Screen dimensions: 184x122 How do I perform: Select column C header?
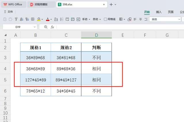click(x=66, y=35)
